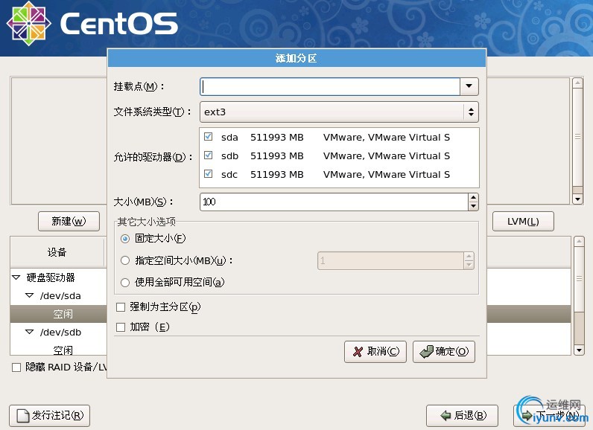593x430 pixels.
Task: Click the red X icon on 取消 button
Action: pyautogui.click(x=358, y=352)
